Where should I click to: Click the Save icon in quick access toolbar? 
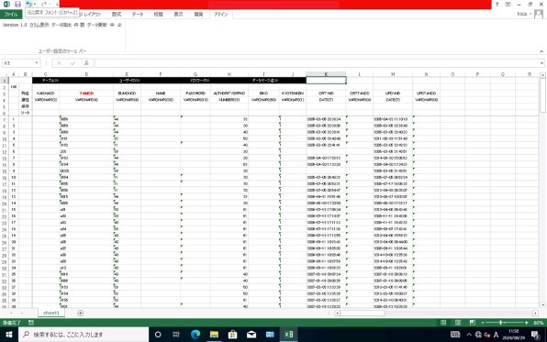[17, 5]
